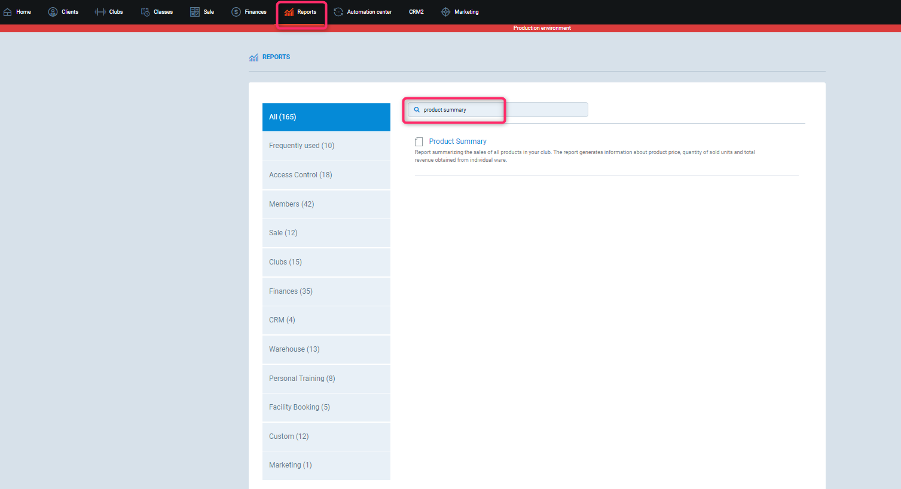Tick the Product Summary checkbox

[x=419, y=142]
